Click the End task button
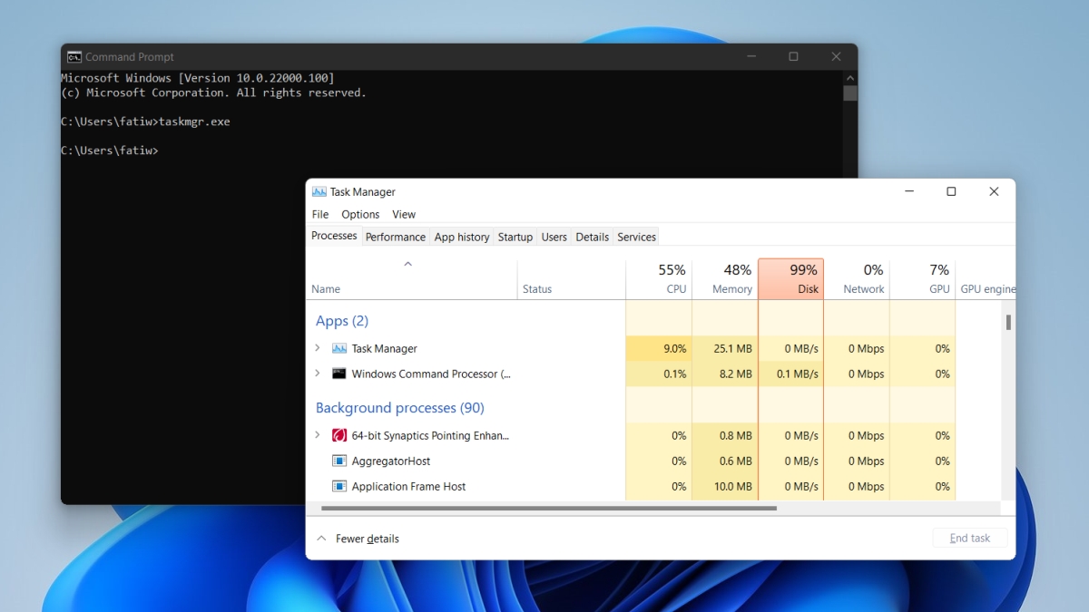 point(969,538)
